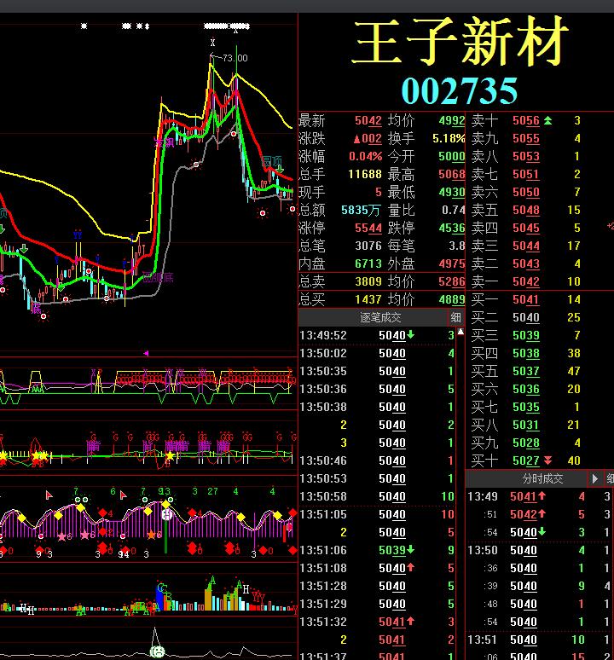This screenshot has height=660, width=614.
Task: Click the red down arrow beside 买十 5027
Action: [547, 460]
